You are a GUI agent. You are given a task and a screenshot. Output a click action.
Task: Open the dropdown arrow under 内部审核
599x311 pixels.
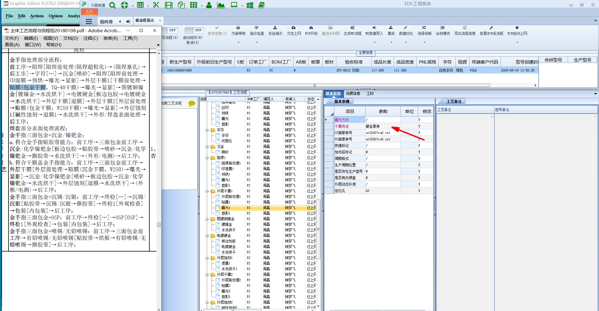(x=238, y=42)
